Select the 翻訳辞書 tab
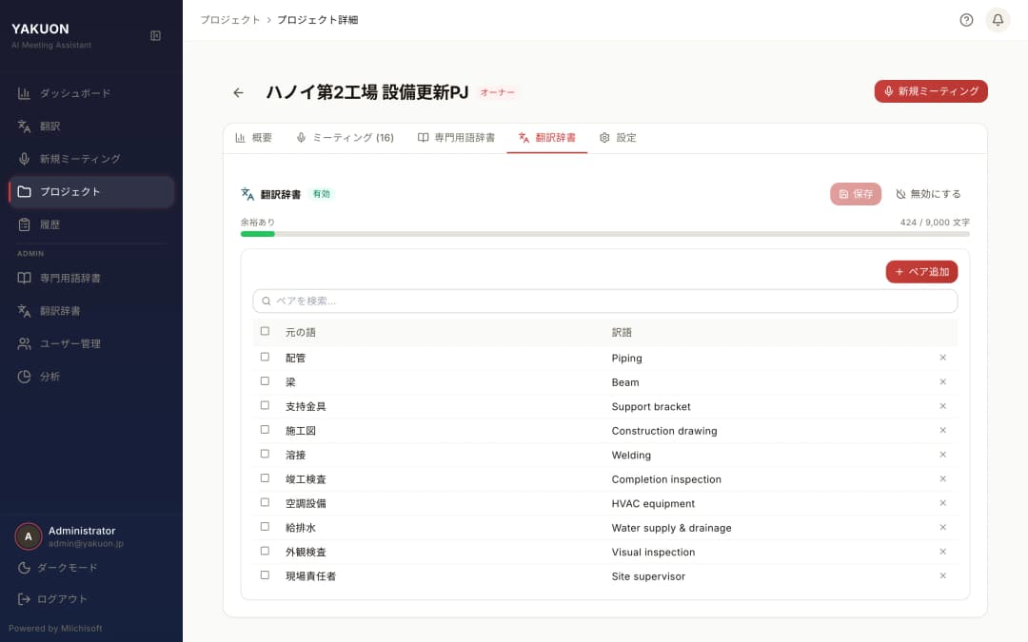The height and width of the screenshot is (642, 1028). click(x=546, y=138)
